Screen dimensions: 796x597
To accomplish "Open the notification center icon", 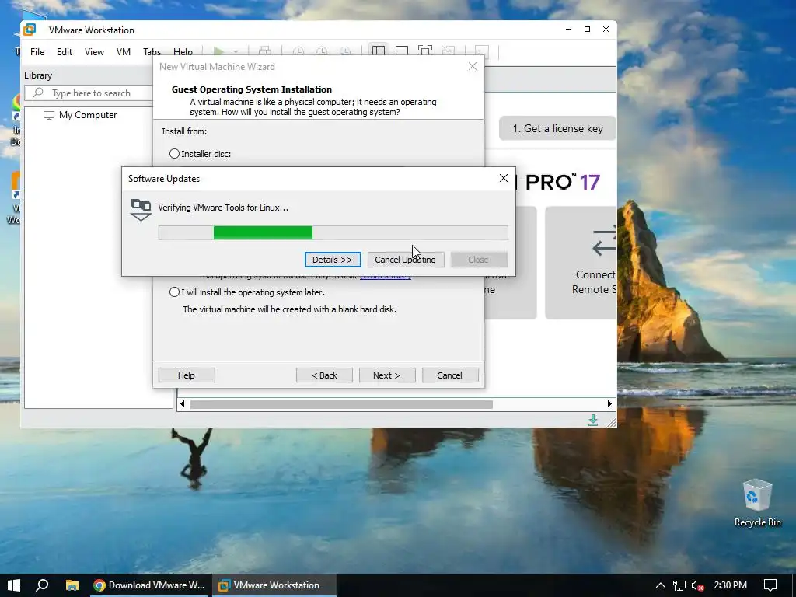I will (770, 585).
